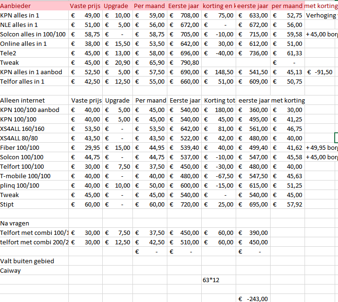Click the 'KPN alles in 1' row label
This screenshot has height=302, width=338.
pyautogui.click(x=34, y=15)
